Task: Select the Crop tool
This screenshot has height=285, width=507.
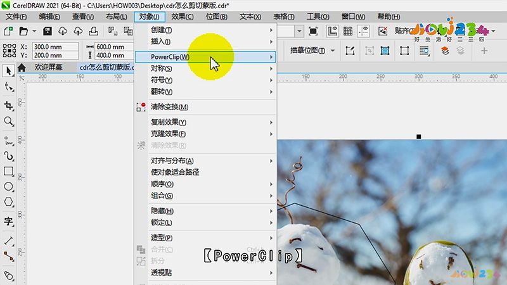Action: point(8,106)
